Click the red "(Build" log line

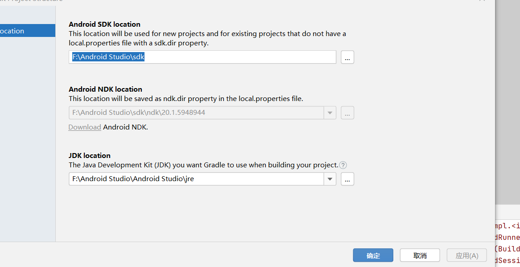pyautogui.click(x=508, y=249)
